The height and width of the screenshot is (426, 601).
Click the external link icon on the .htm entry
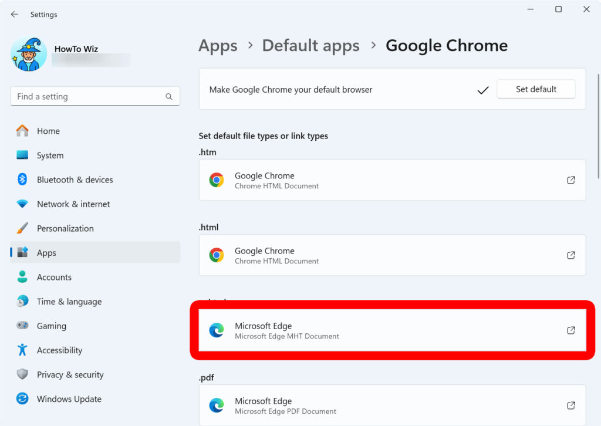coord(570,180)
